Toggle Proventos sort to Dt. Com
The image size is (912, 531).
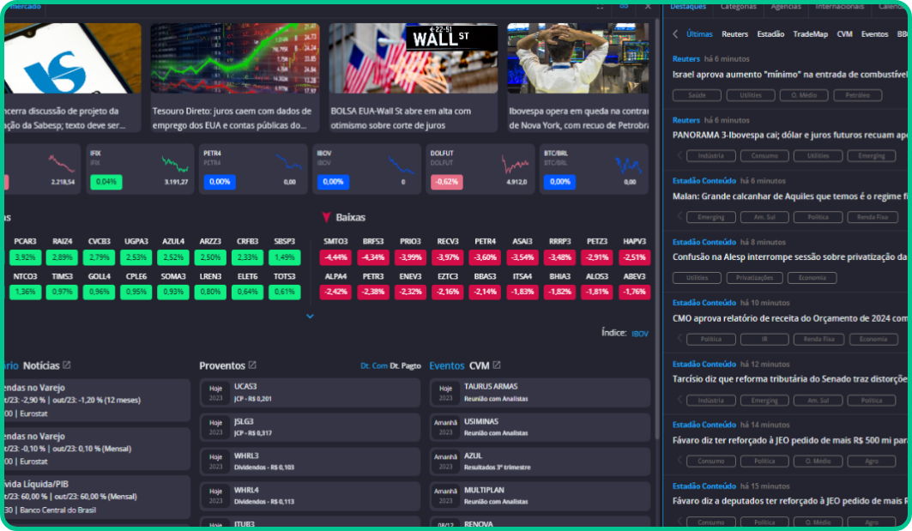(x=373, y=366)
